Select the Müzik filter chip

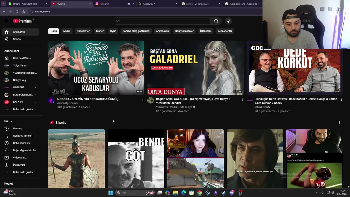tap(67, 31)
